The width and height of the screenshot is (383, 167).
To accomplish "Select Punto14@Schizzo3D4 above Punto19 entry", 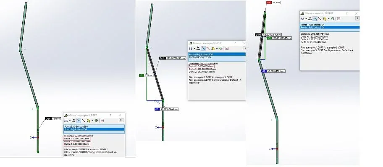I will (x=330, y=25).
